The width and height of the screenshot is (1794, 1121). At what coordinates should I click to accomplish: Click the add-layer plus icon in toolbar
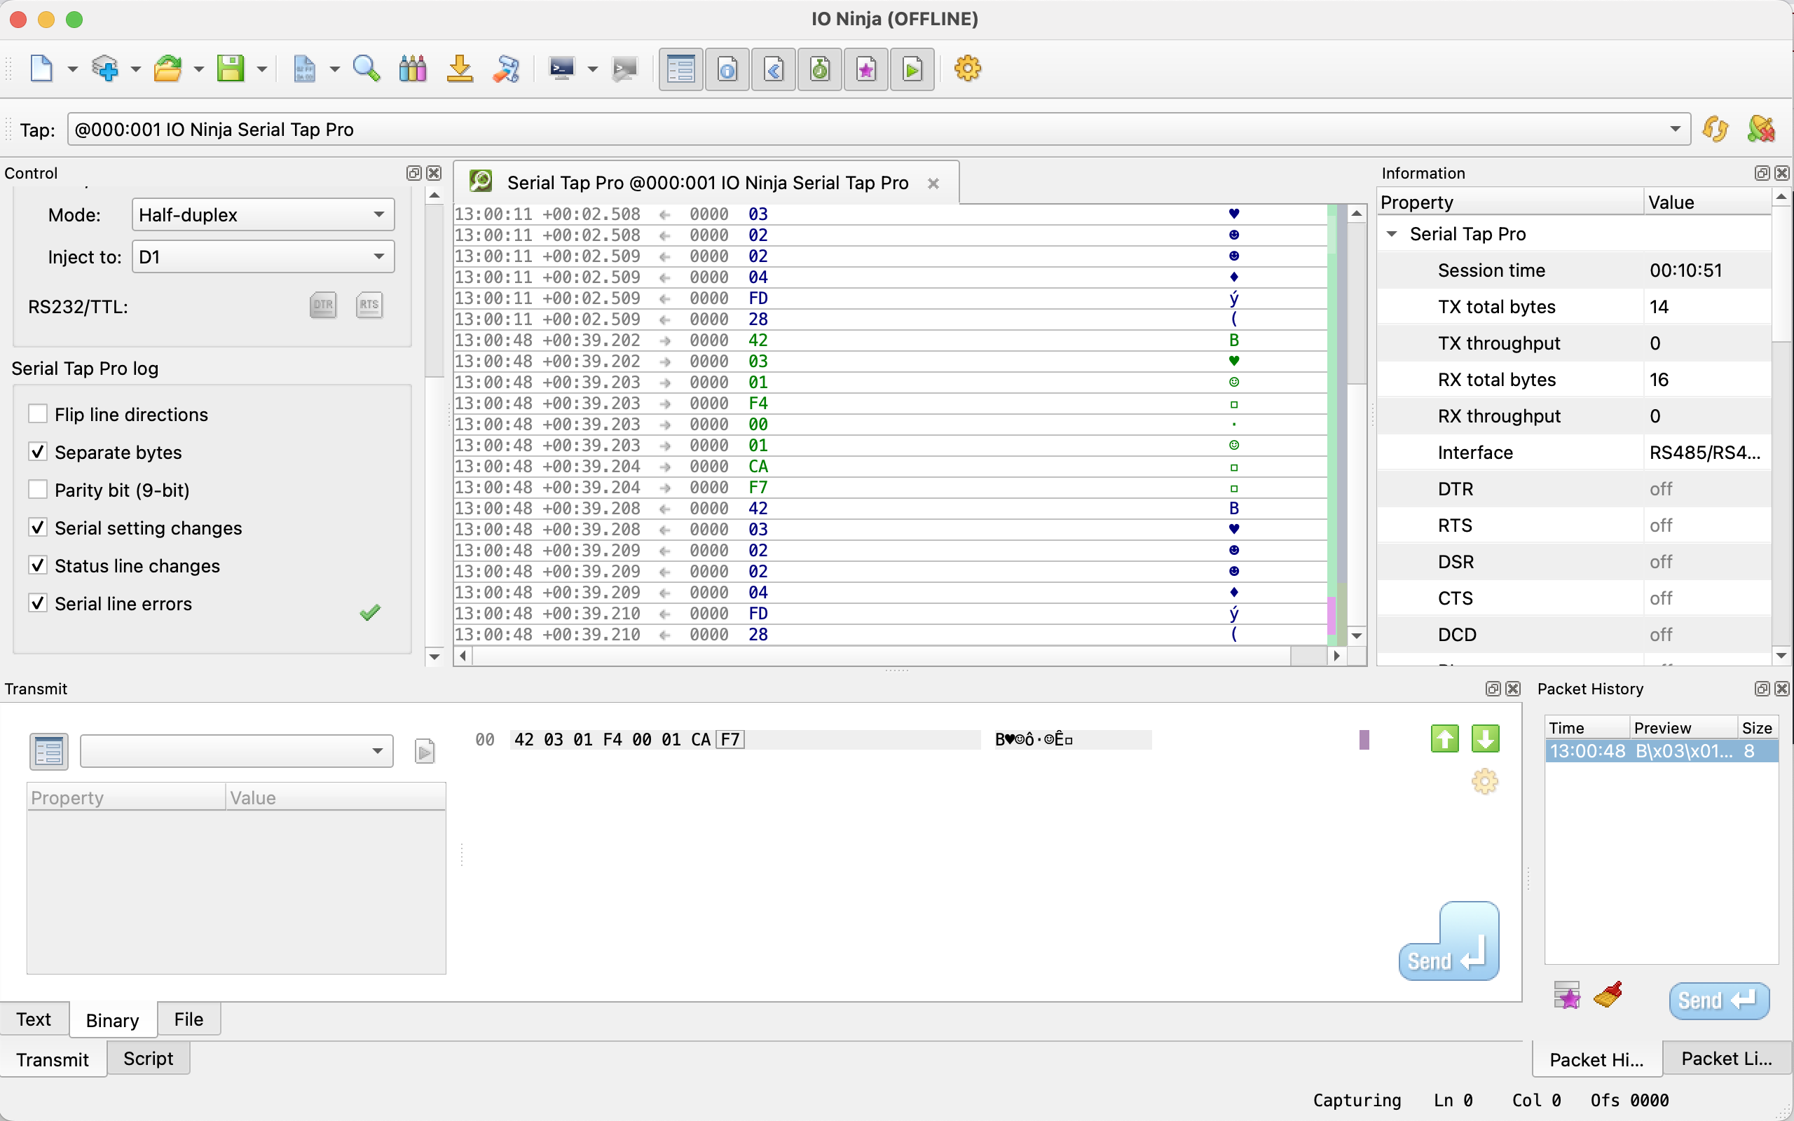pyautogui.click(x=105, y=69)
